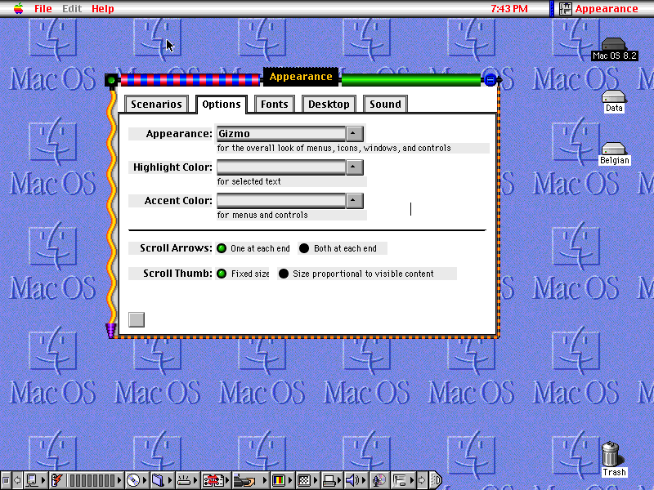Click the Control Strip right scroll arrow

(422, 480)
